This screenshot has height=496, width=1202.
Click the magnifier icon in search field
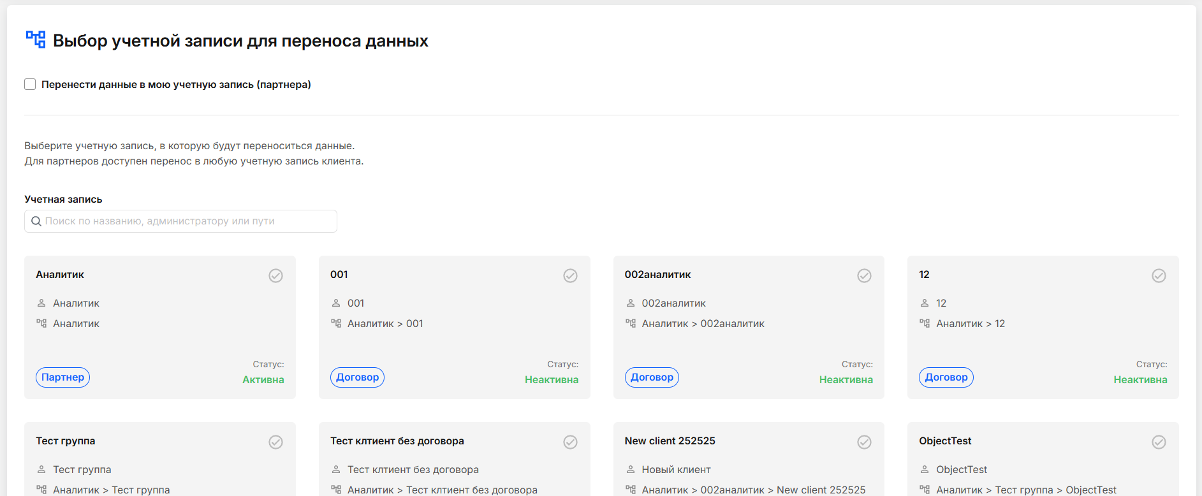click(x=36, y=221)
